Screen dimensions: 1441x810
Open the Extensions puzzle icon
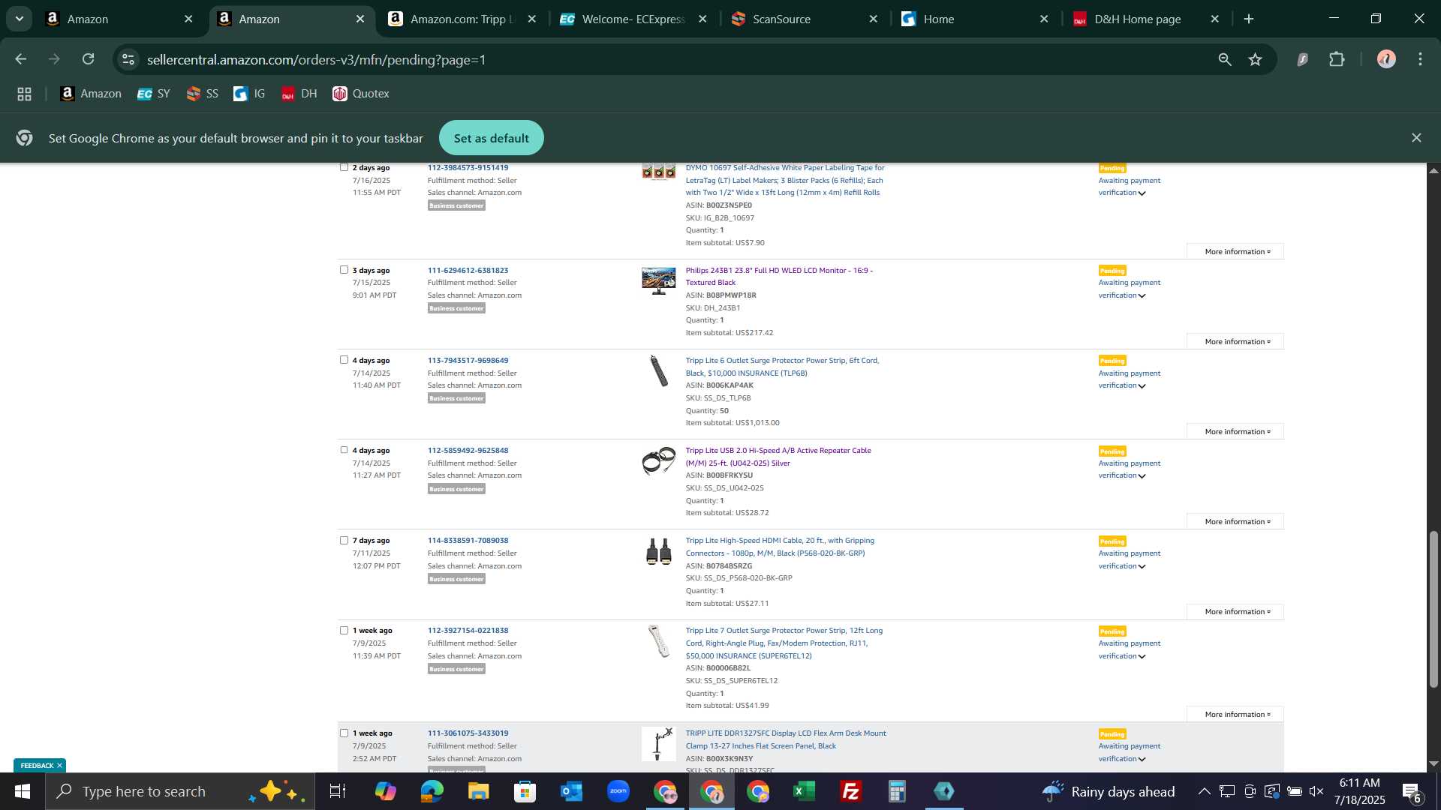[1337, 59]
